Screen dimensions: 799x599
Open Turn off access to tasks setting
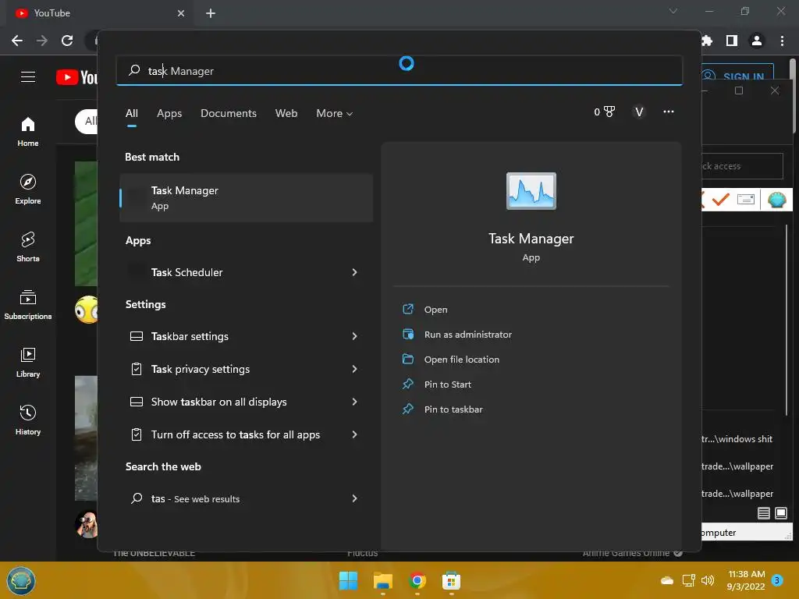tap(236, 434)
